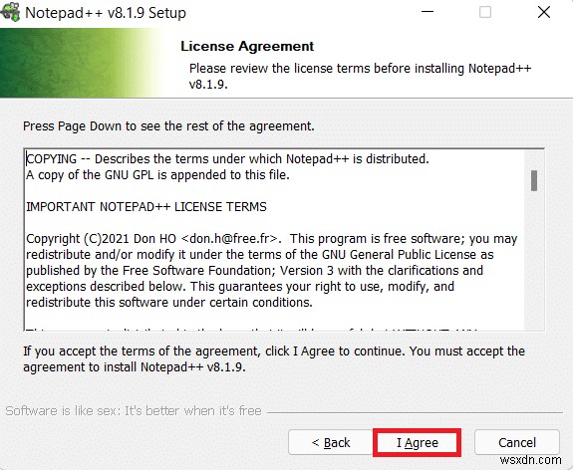
Task: Click 'published by the Free Software Foundation' line
Action: (x=254, y=271)
